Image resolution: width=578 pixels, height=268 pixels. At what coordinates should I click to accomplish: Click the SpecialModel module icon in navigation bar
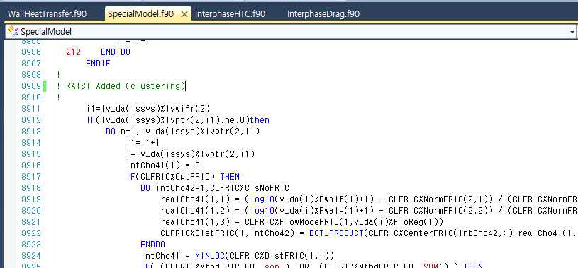click(x=13, y=31)
